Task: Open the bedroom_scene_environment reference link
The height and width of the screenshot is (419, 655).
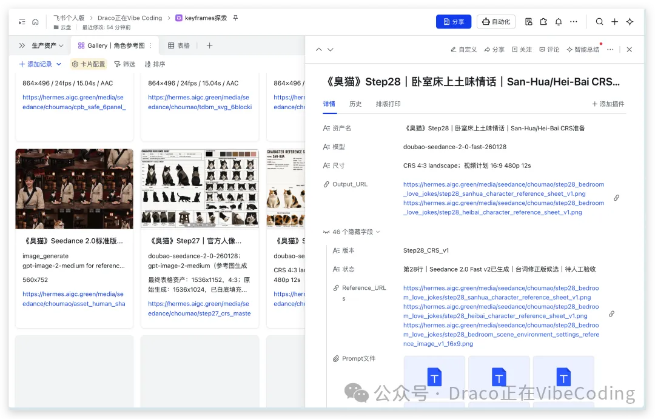Action: [x=502, y=334]
